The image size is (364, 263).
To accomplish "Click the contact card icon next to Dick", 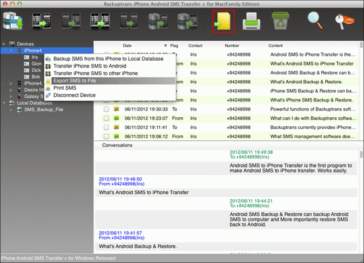I will pos(27,70).
